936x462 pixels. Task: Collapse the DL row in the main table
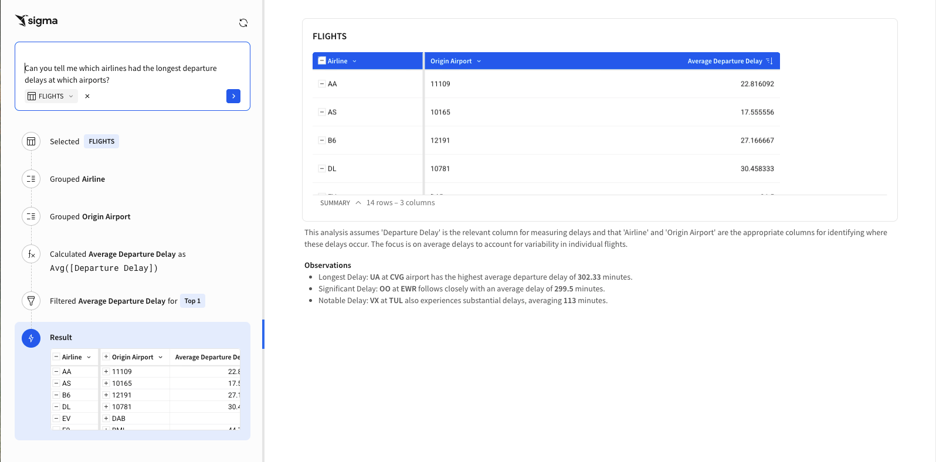[321, 168]
